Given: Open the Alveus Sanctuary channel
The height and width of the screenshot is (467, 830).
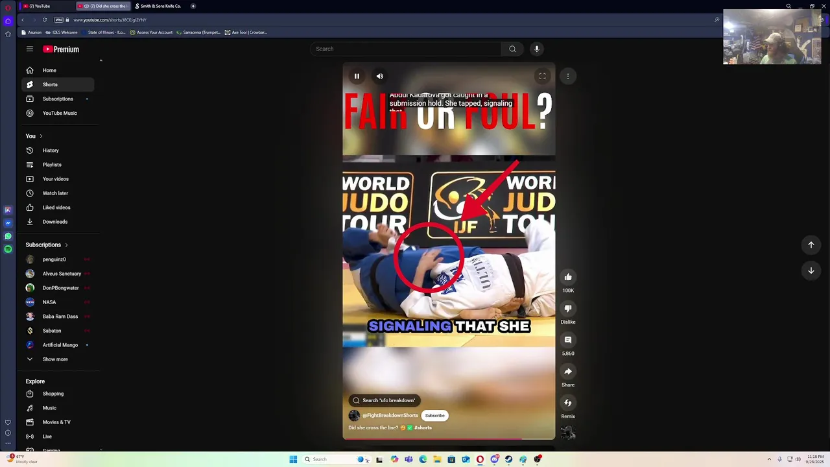Looking at the screenshot, I should pyautogui.click(x=58, y=274).
